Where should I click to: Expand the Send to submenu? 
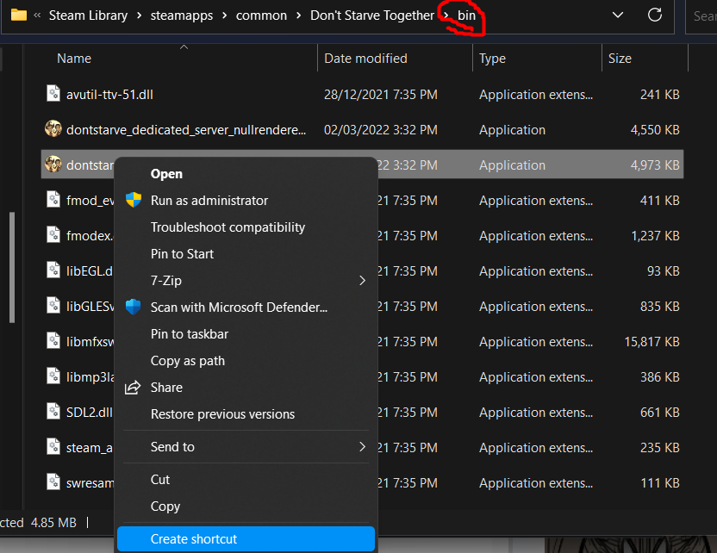(362, 447)
